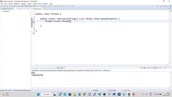Open the Navigate menu
The height and width of the screenshot is (97, 172).
pos(23,4)
